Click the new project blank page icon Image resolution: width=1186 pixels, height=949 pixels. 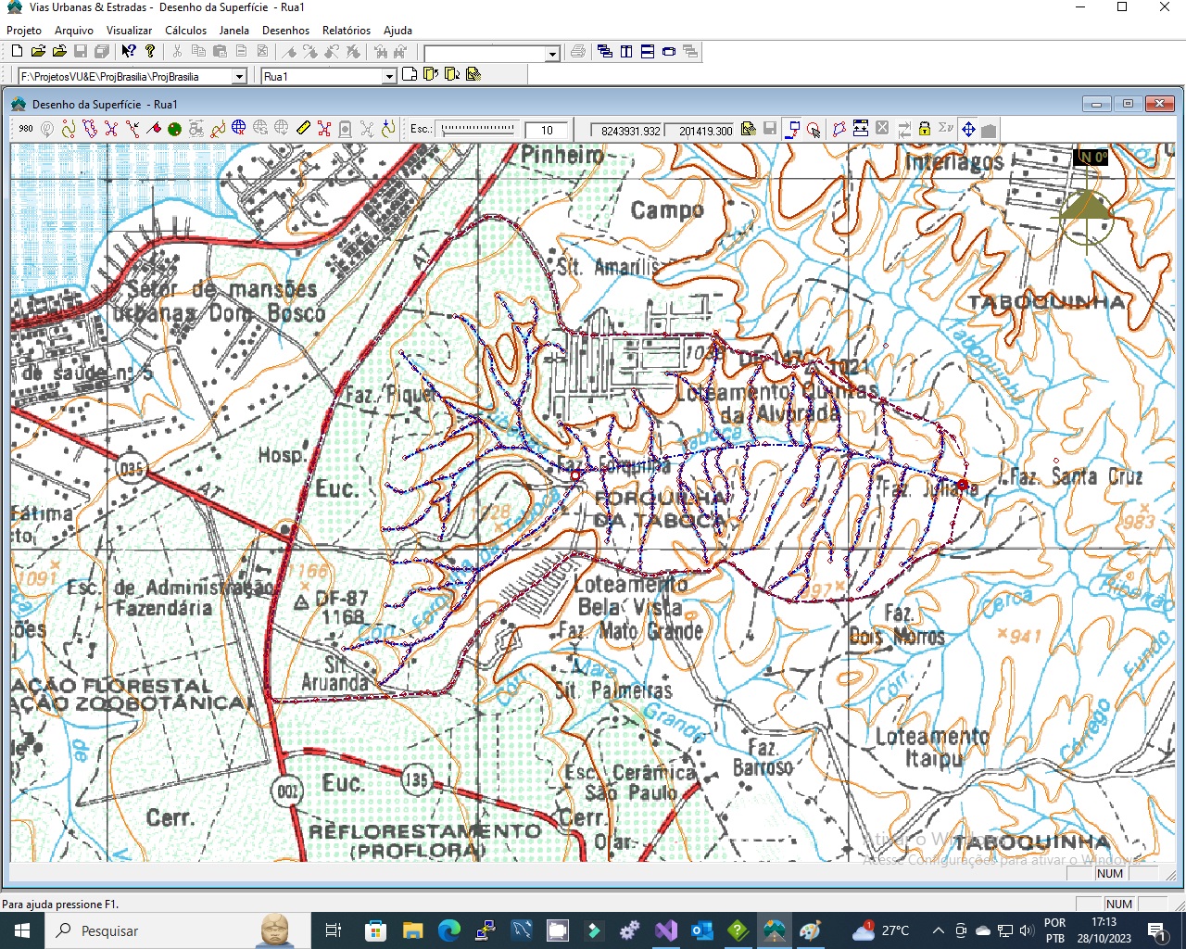click(17, 52)
